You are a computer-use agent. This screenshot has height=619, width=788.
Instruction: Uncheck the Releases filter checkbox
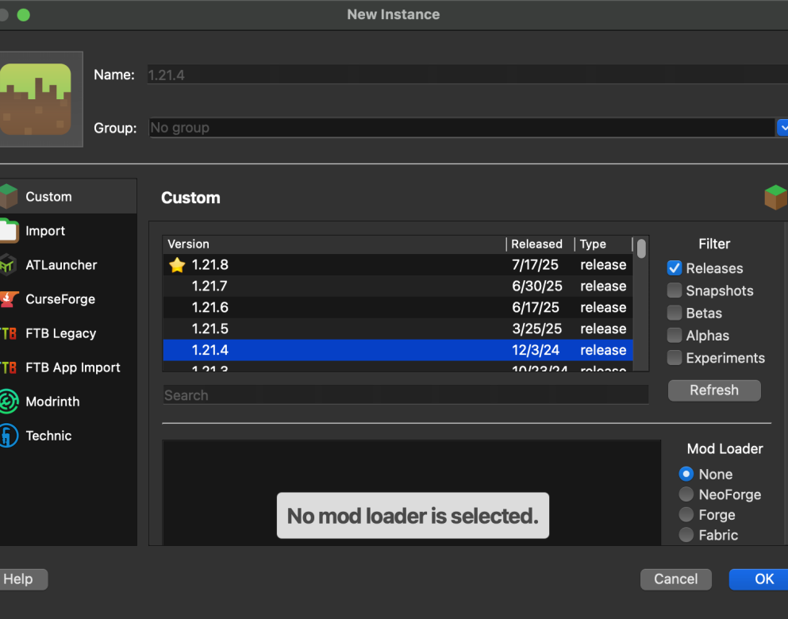coord(675,268)
